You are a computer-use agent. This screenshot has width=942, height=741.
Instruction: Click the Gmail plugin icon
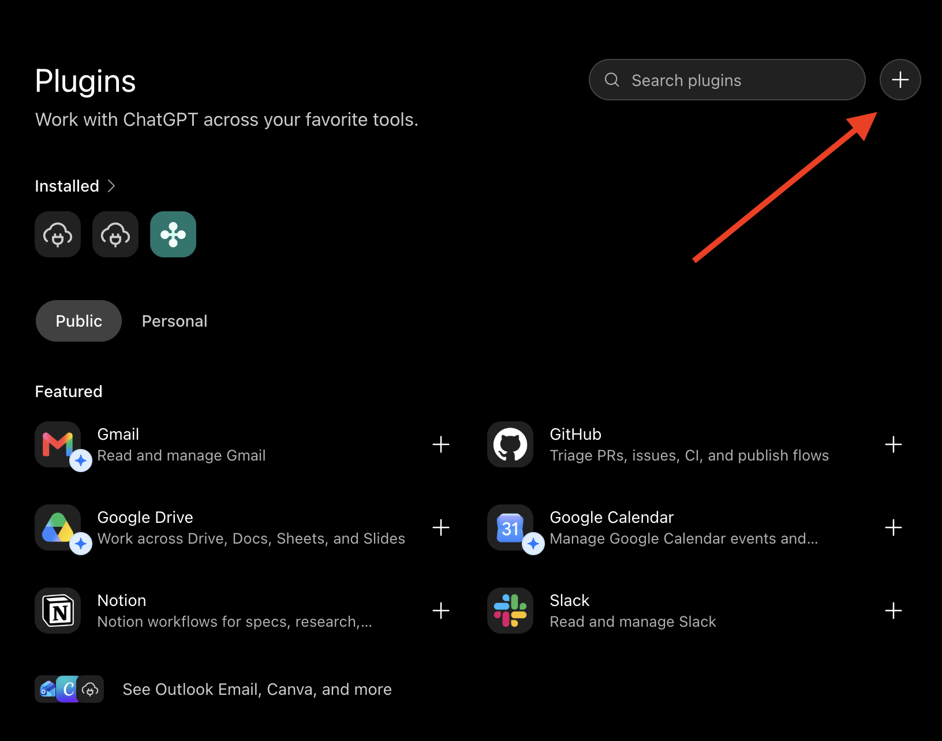pyautogui.click(x=58, y=444)
